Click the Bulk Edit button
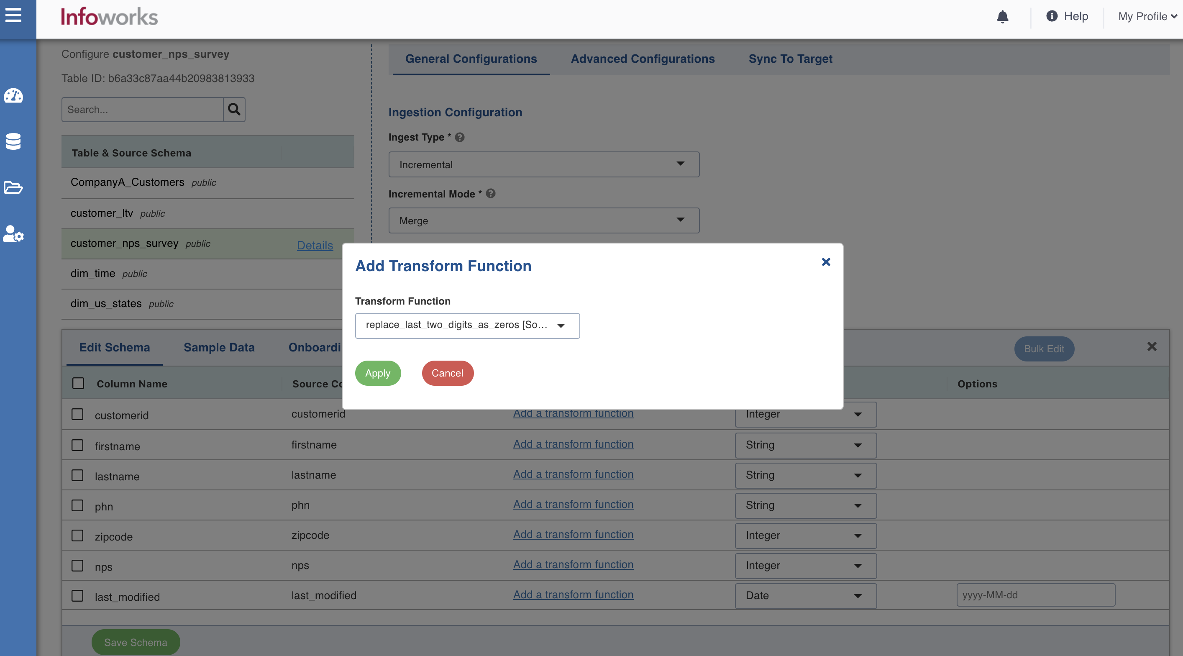This screenshot has height=656, width=1183. pyautogui.click(x=1044, y=348)
